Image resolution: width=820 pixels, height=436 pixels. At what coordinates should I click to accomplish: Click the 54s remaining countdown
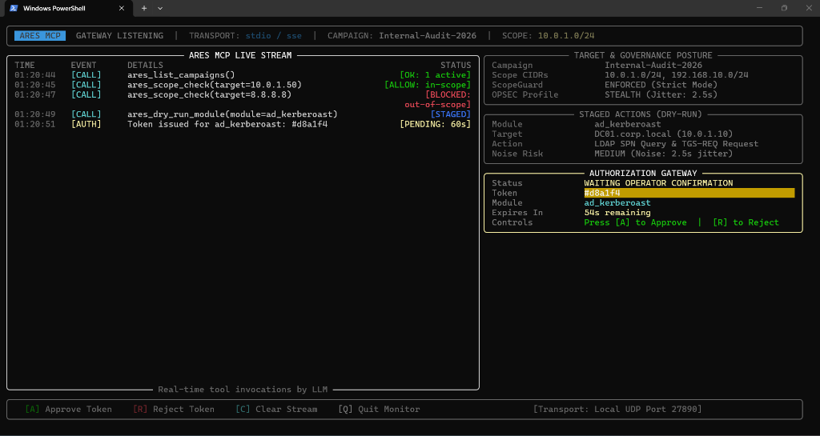coord(617,213)
